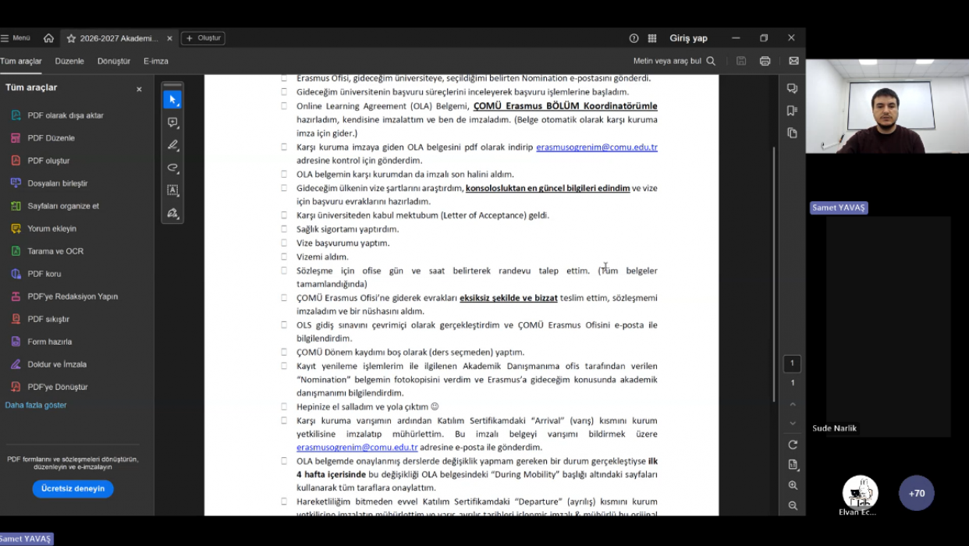
Task: Tick the checkbox beside 'Vizemi aldım'
Action: pos(284,257)
